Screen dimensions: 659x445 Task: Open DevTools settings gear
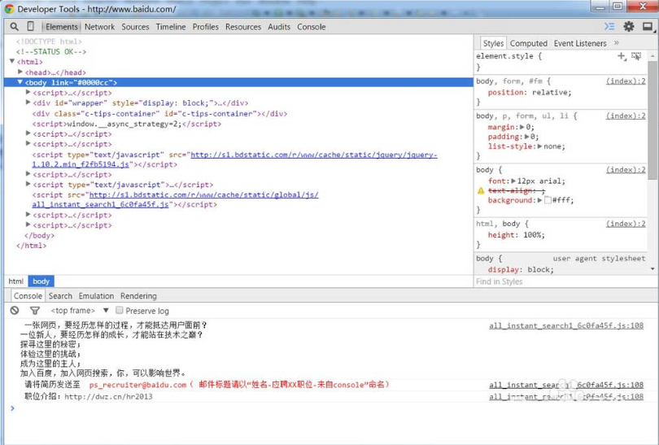[629, 27]
